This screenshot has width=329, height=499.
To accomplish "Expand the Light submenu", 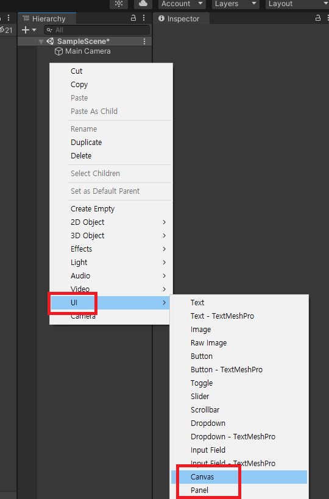I will [x=111, y=262].
